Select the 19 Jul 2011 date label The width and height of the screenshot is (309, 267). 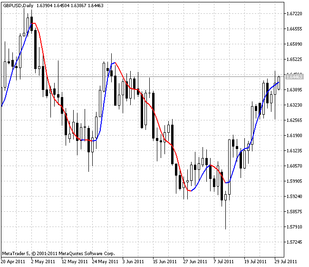[255, 261]
